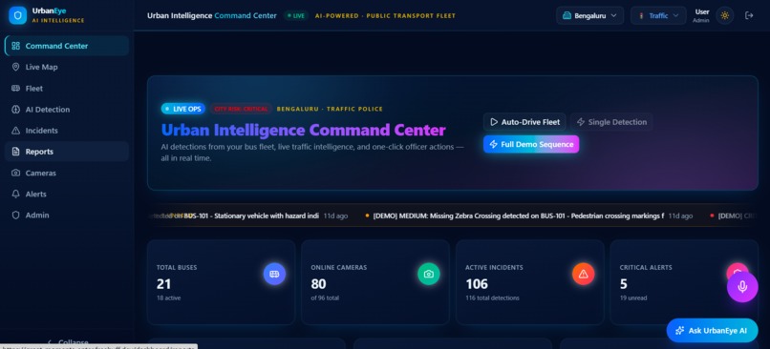770x349 pixels.
Task: Open the voice assistant microphone button
Action: point(742,287)
